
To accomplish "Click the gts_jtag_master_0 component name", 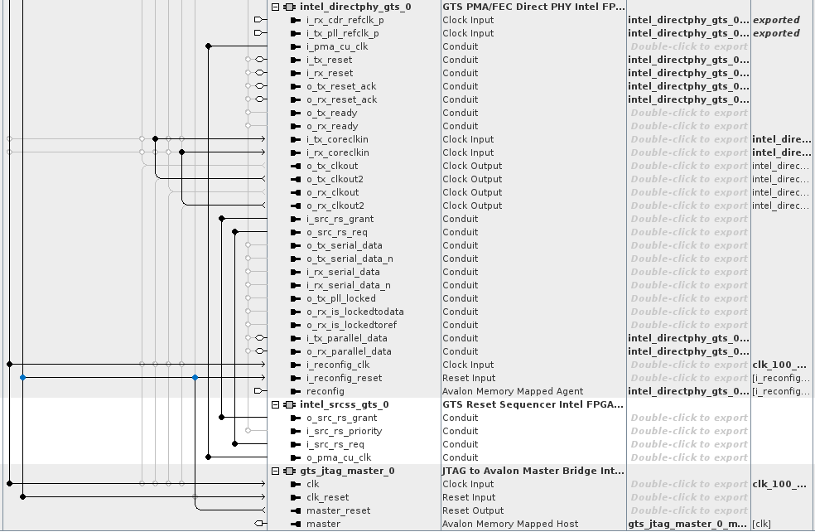I will [x=347, y=472].
